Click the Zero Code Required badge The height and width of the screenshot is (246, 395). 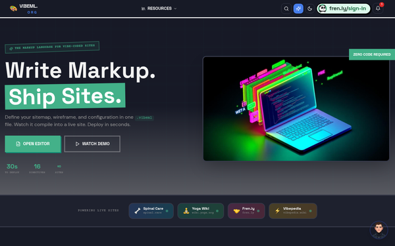[x=372, y=54]
